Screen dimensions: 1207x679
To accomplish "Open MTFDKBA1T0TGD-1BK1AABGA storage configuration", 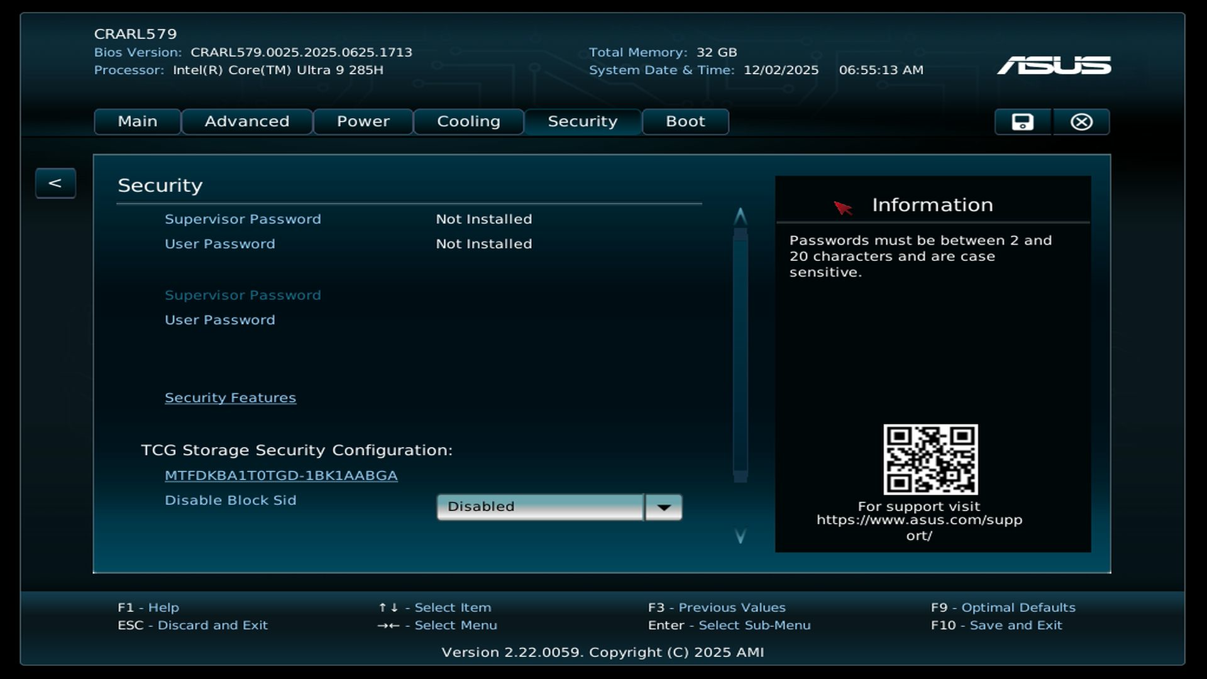I will pyautogui.click(x=281, y=476).
